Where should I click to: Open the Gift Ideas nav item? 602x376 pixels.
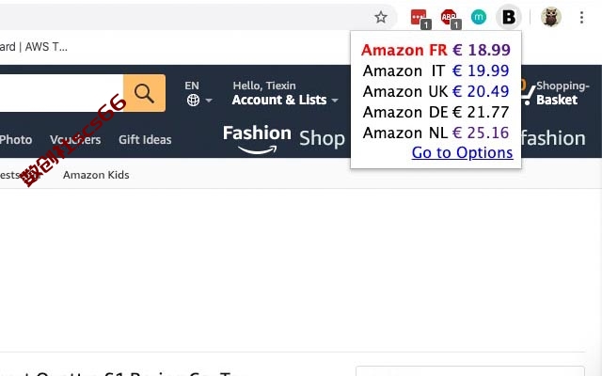click(x=145, y=140)
